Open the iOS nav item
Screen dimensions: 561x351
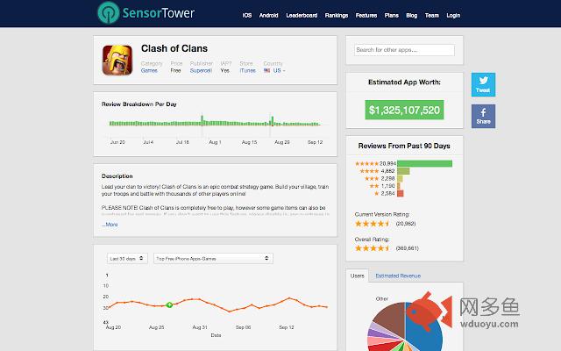(x=247, y=16)
